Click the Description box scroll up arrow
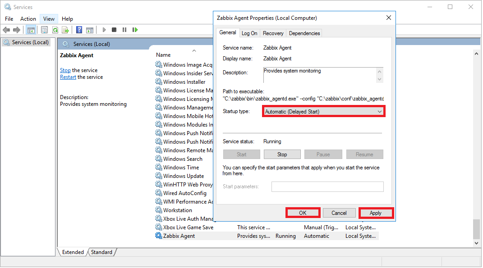 coord(380,71)
